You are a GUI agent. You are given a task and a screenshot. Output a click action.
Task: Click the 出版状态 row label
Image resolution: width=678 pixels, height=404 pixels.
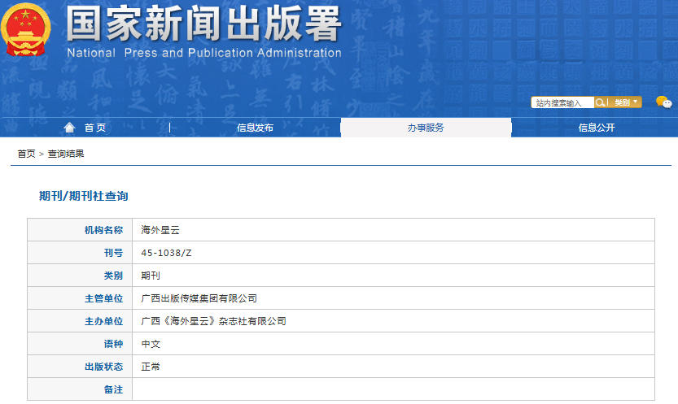pos(104,367)
